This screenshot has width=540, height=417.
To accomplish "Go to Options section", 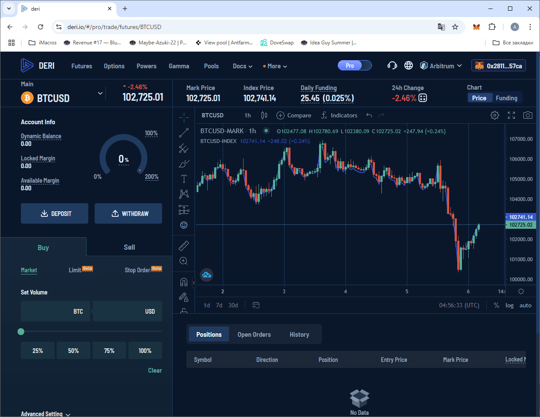I will pyautogui.click(x=114, y=66).
